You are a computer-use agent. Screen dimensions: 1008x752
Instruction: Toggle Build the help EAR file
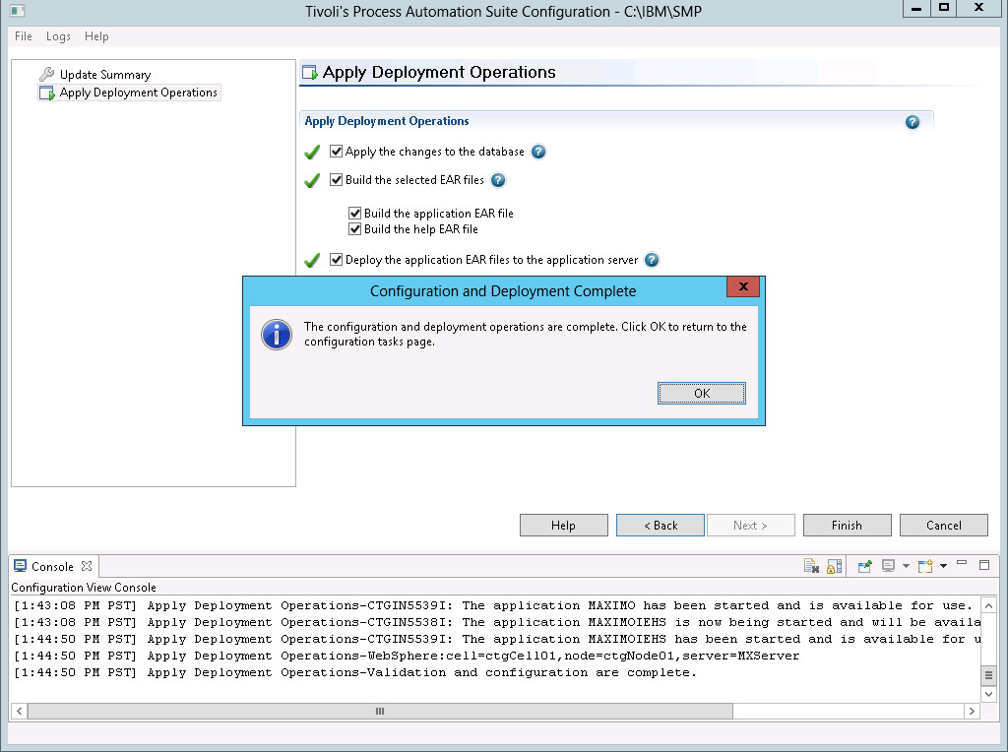[x=354, y=229]
